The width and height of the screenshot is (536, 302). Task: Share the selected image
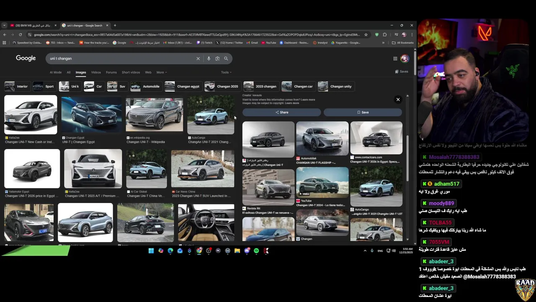click(x=282, y=112)
